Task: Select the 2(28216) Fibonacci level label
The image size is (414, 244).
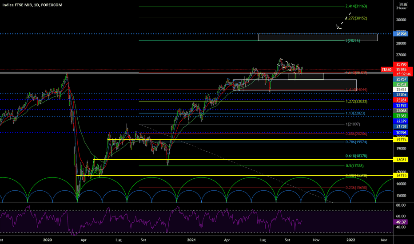Action: pyautogui.click(x=353, y=41)
